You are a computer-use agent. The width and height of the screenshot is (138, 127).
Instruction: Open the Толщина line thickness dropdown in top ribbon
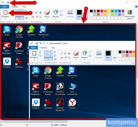coord(70,14)
